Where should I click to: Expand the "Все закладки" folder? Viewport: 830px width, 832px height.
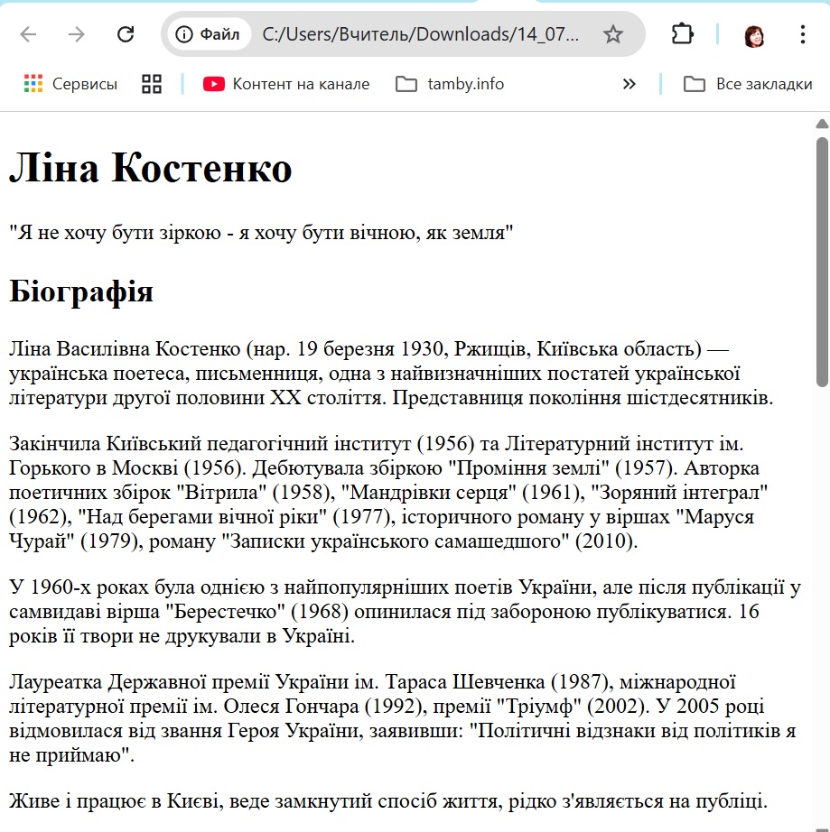[748, 84]
